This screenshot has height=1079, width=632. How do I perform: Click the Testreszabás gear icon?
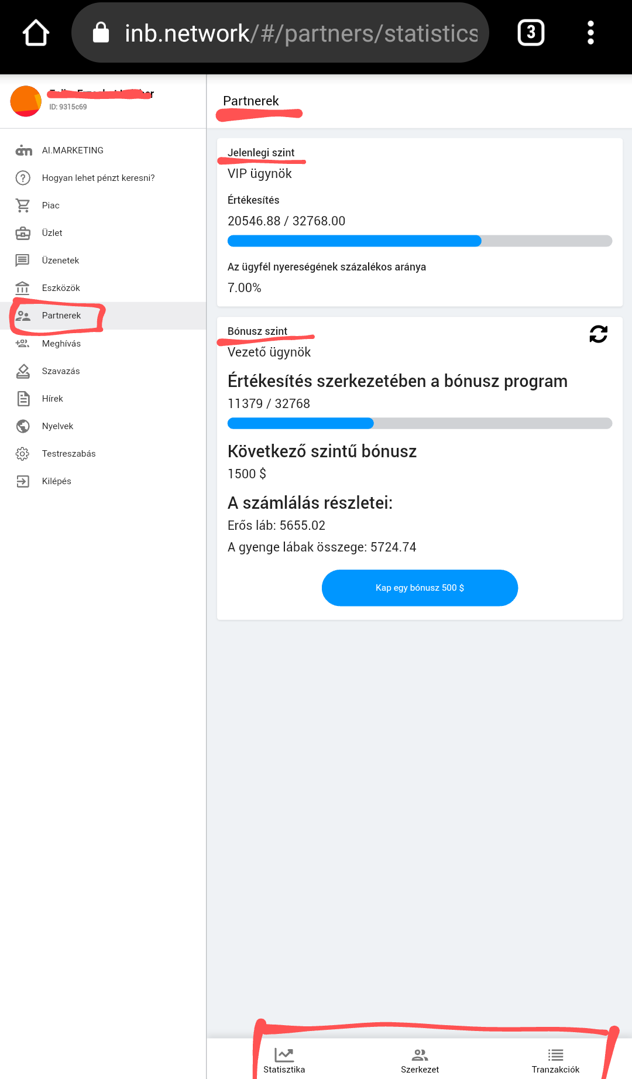[23, 454]
